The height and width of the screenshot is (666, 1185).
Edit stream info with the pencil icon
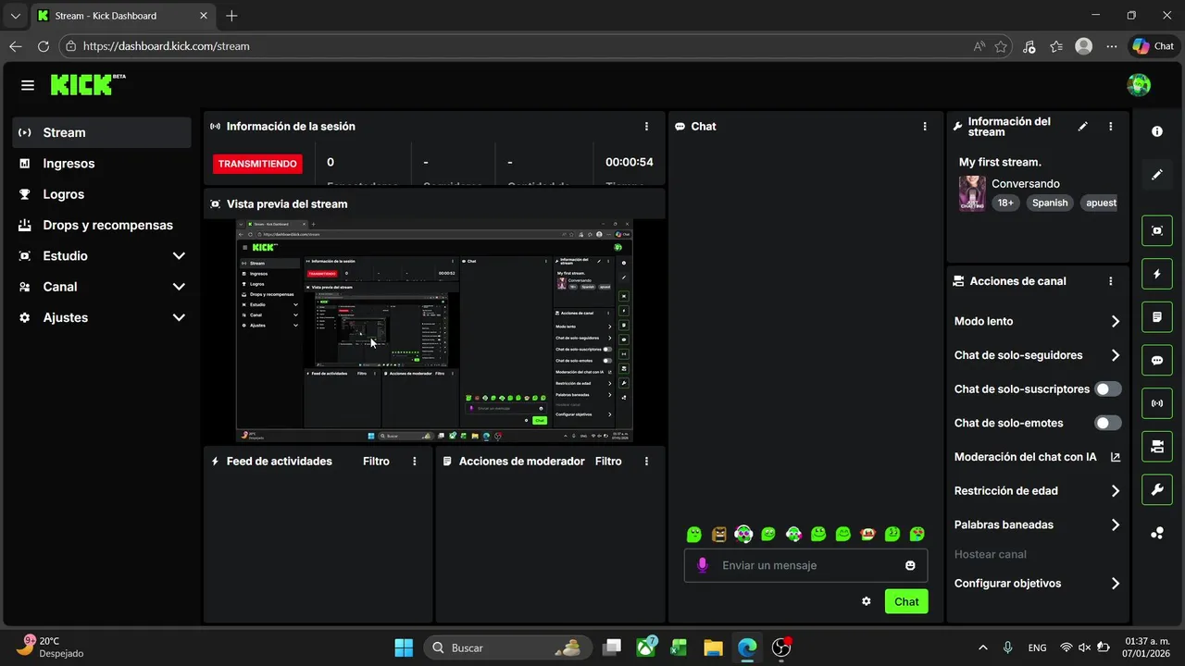pyautogui.click(x=1083, y=127)
